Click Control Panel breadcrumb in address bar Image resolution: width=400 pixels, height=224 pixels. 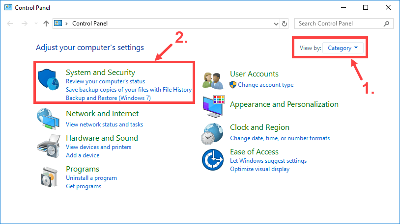click(x=89, y=24)
